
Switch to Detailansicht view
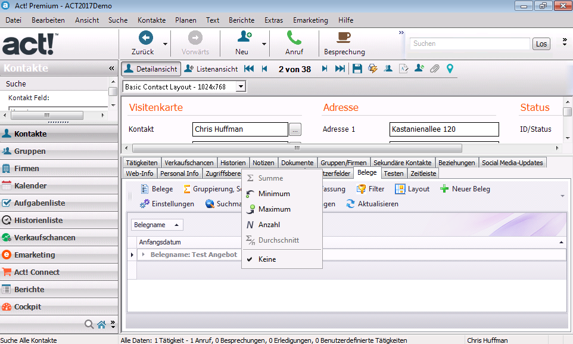coord(151,69)
